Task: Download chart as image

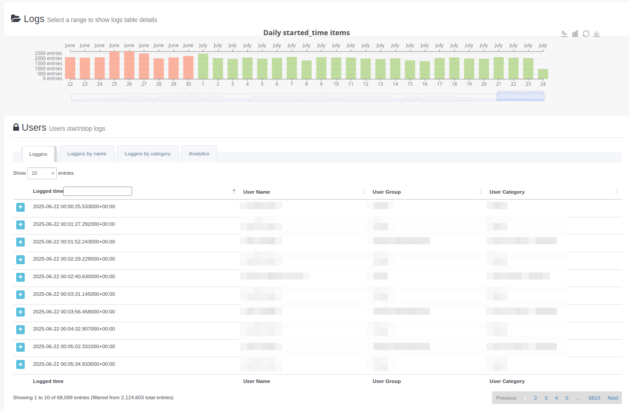Action: point(596,34)
